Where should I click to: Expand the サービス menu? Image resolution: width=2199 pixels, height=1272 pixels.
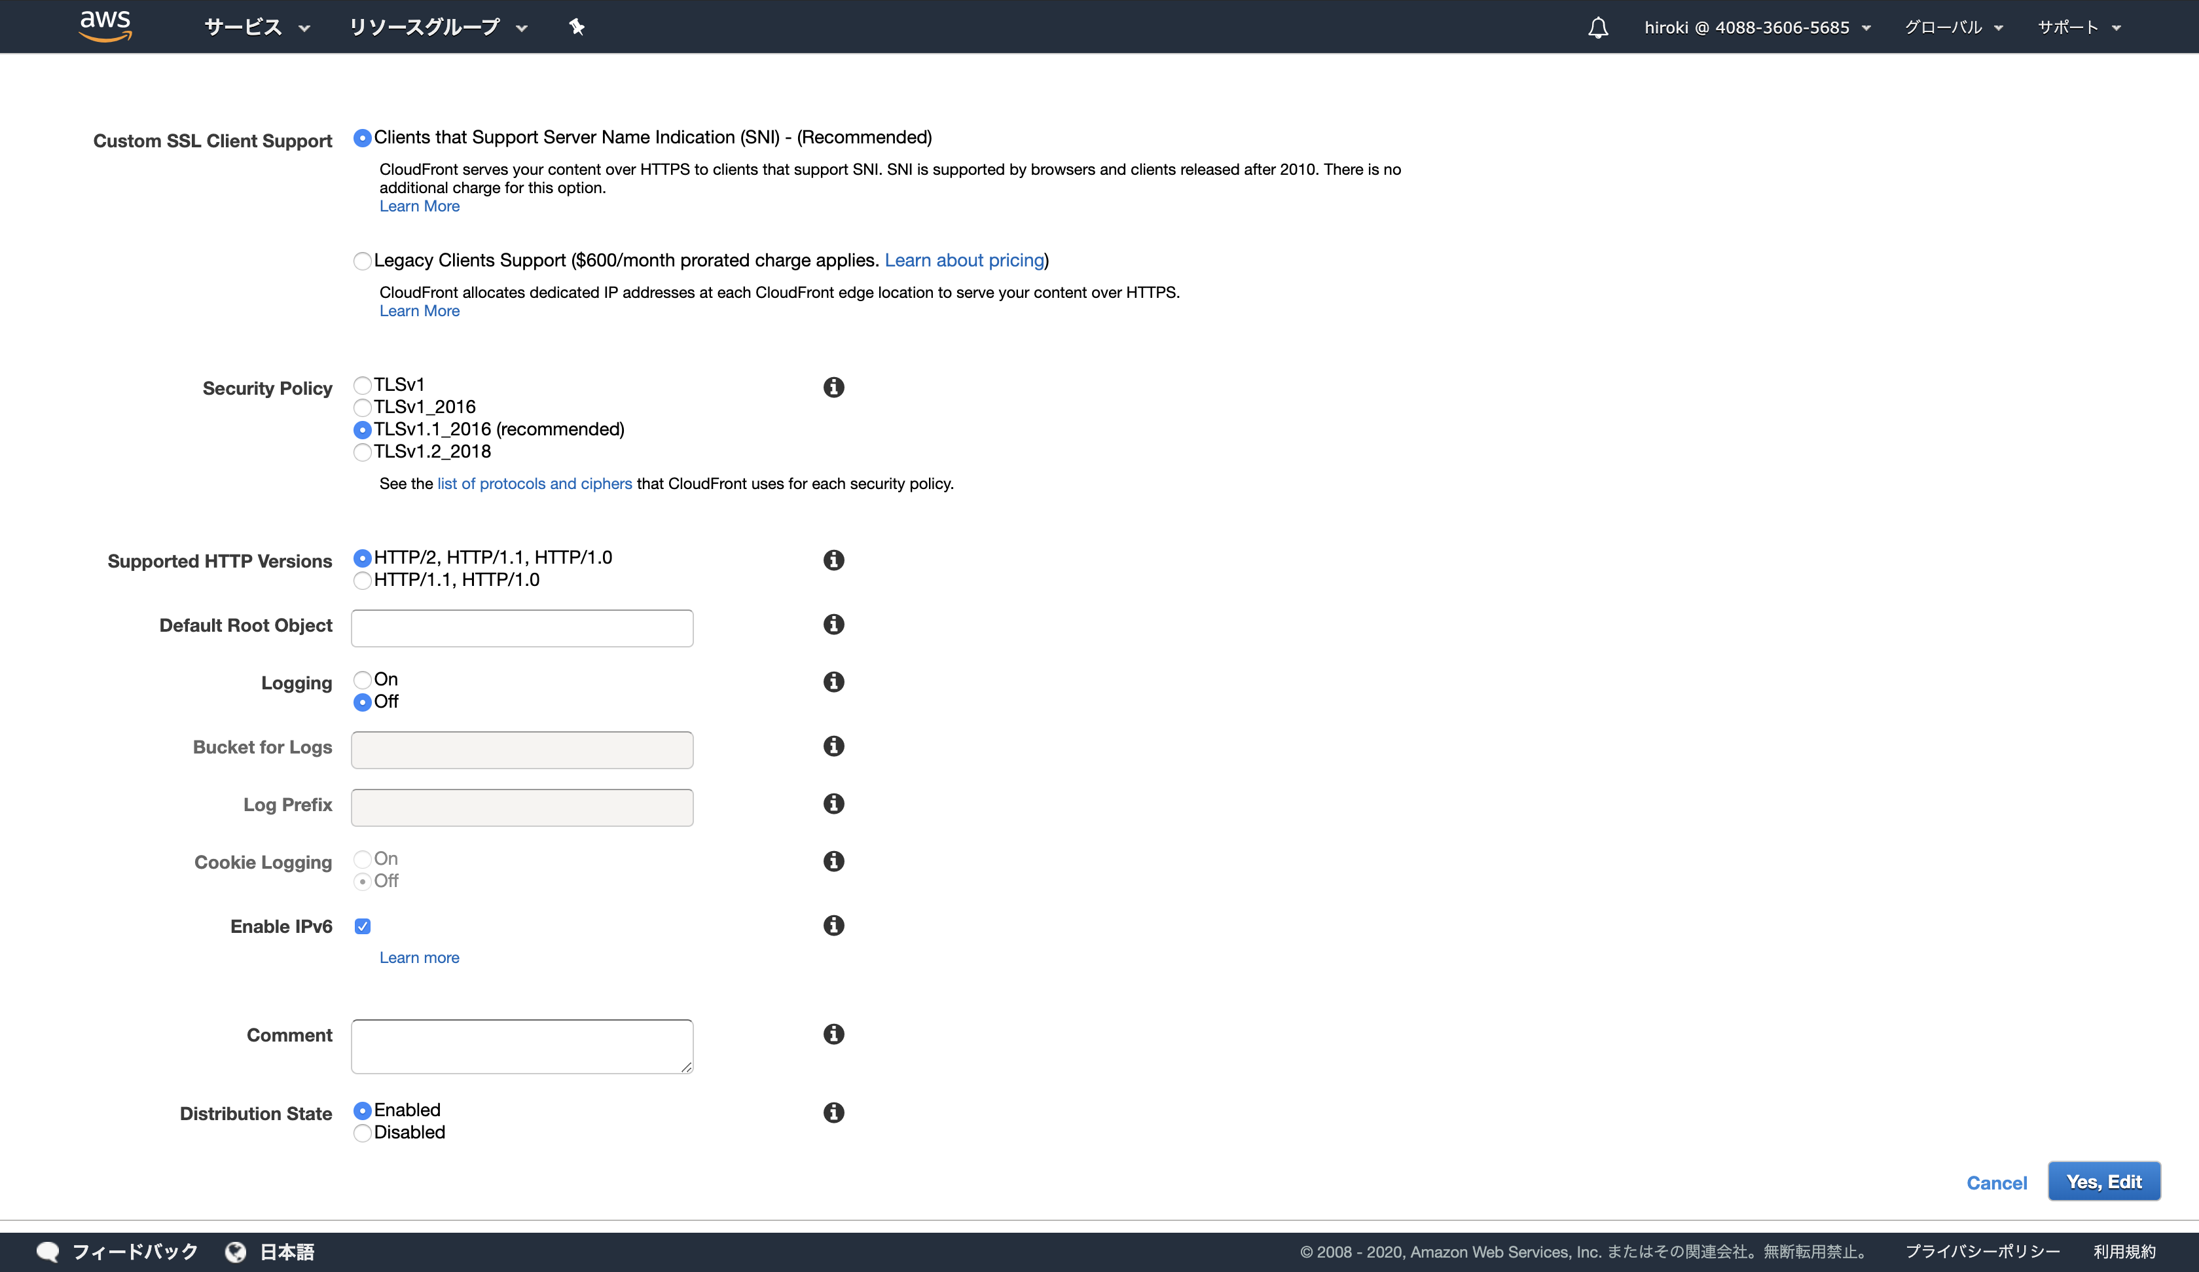pos(257,27)
